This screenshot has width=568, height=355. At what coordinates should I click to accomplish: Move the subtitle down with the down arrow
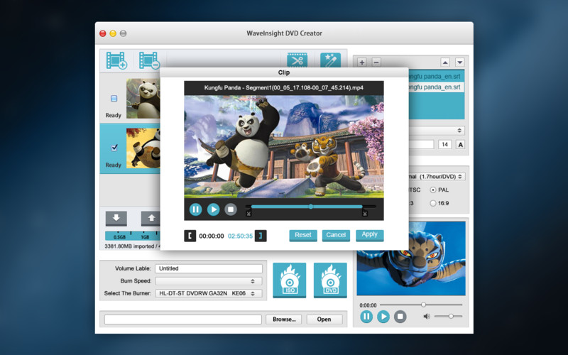coord(459,62)
